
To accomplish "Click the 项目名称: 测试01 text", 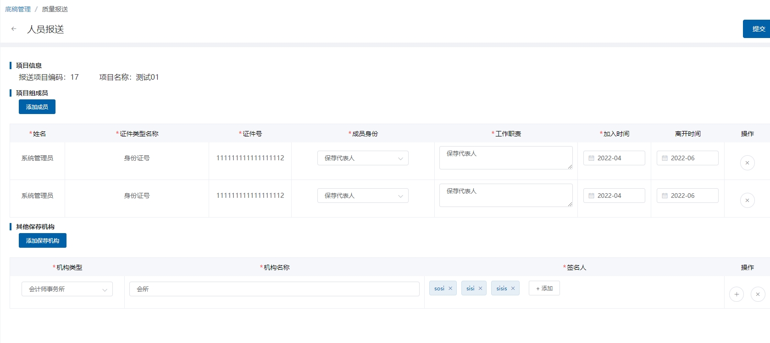I will (x=129, y=77).
